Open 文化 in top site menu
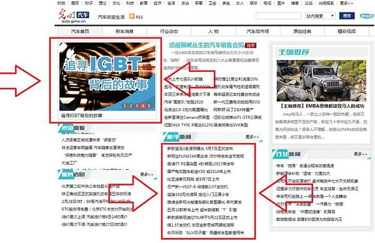 [x=116, y=3]
